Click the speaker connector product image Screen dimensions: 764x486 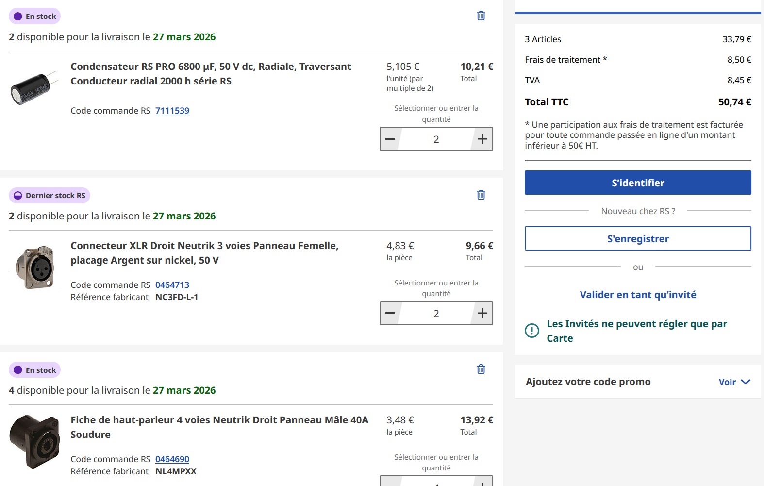(34, 441)
